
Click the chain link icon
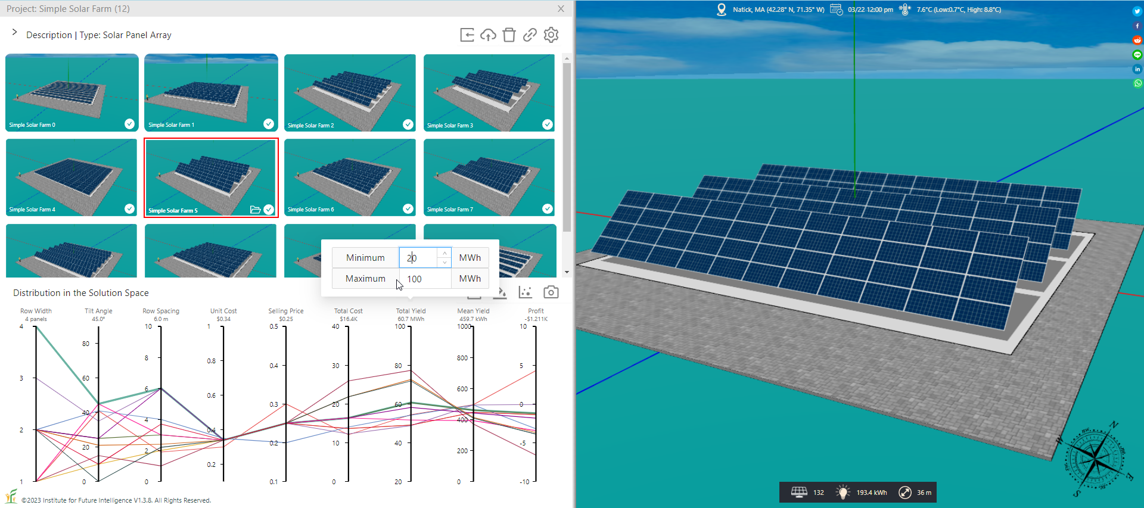pos(530,35)
